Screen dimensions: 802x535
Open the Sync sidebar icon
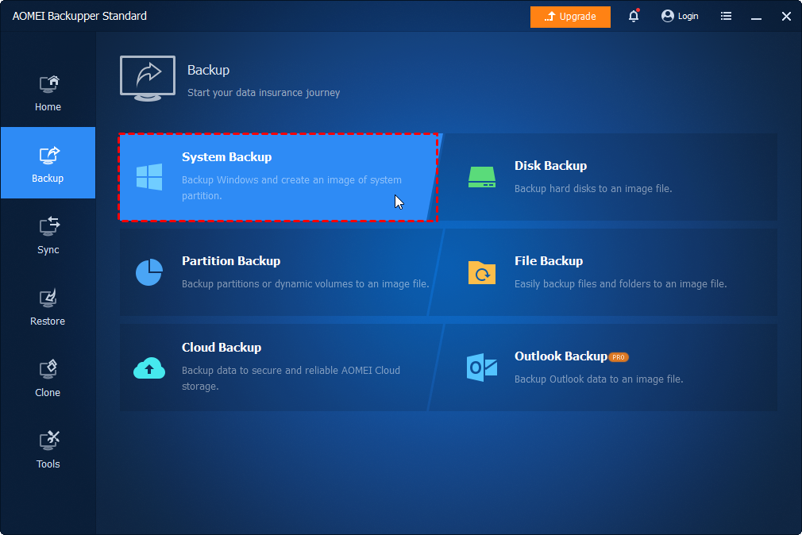[x=48, y=226]
